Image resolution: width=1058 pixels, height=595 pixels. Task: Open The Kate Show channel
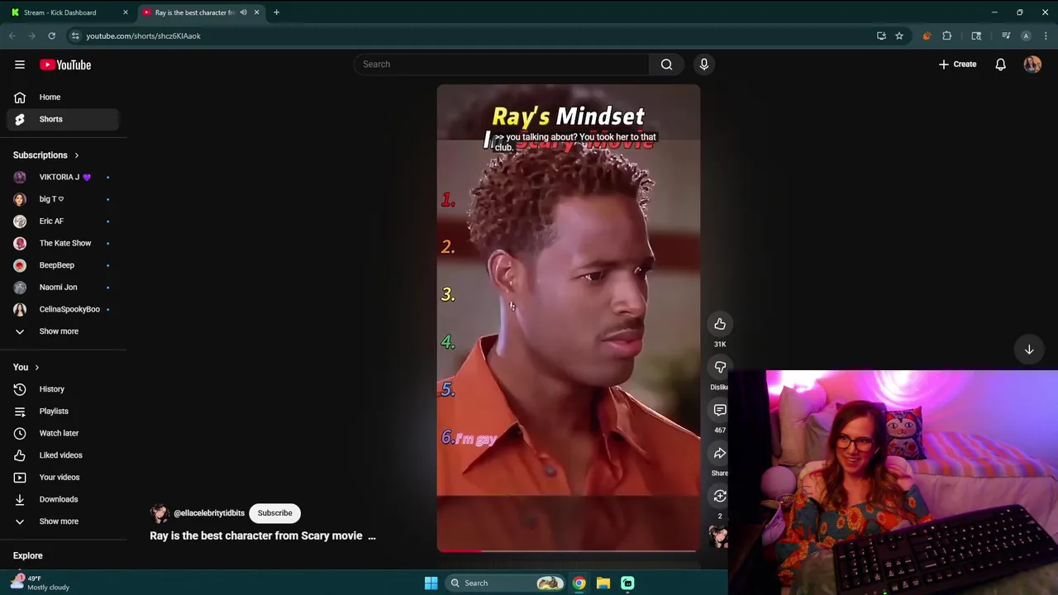point(63,243)
